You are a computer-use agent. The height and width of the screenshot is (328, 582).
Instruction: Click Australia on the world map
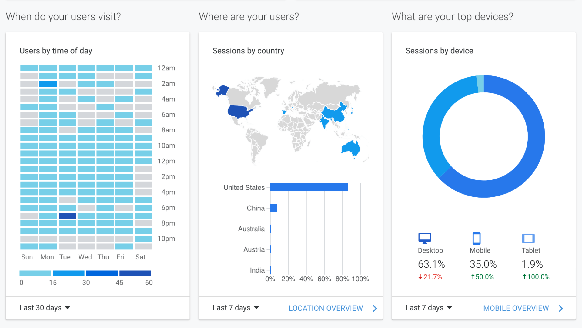(x=351, y=149)
